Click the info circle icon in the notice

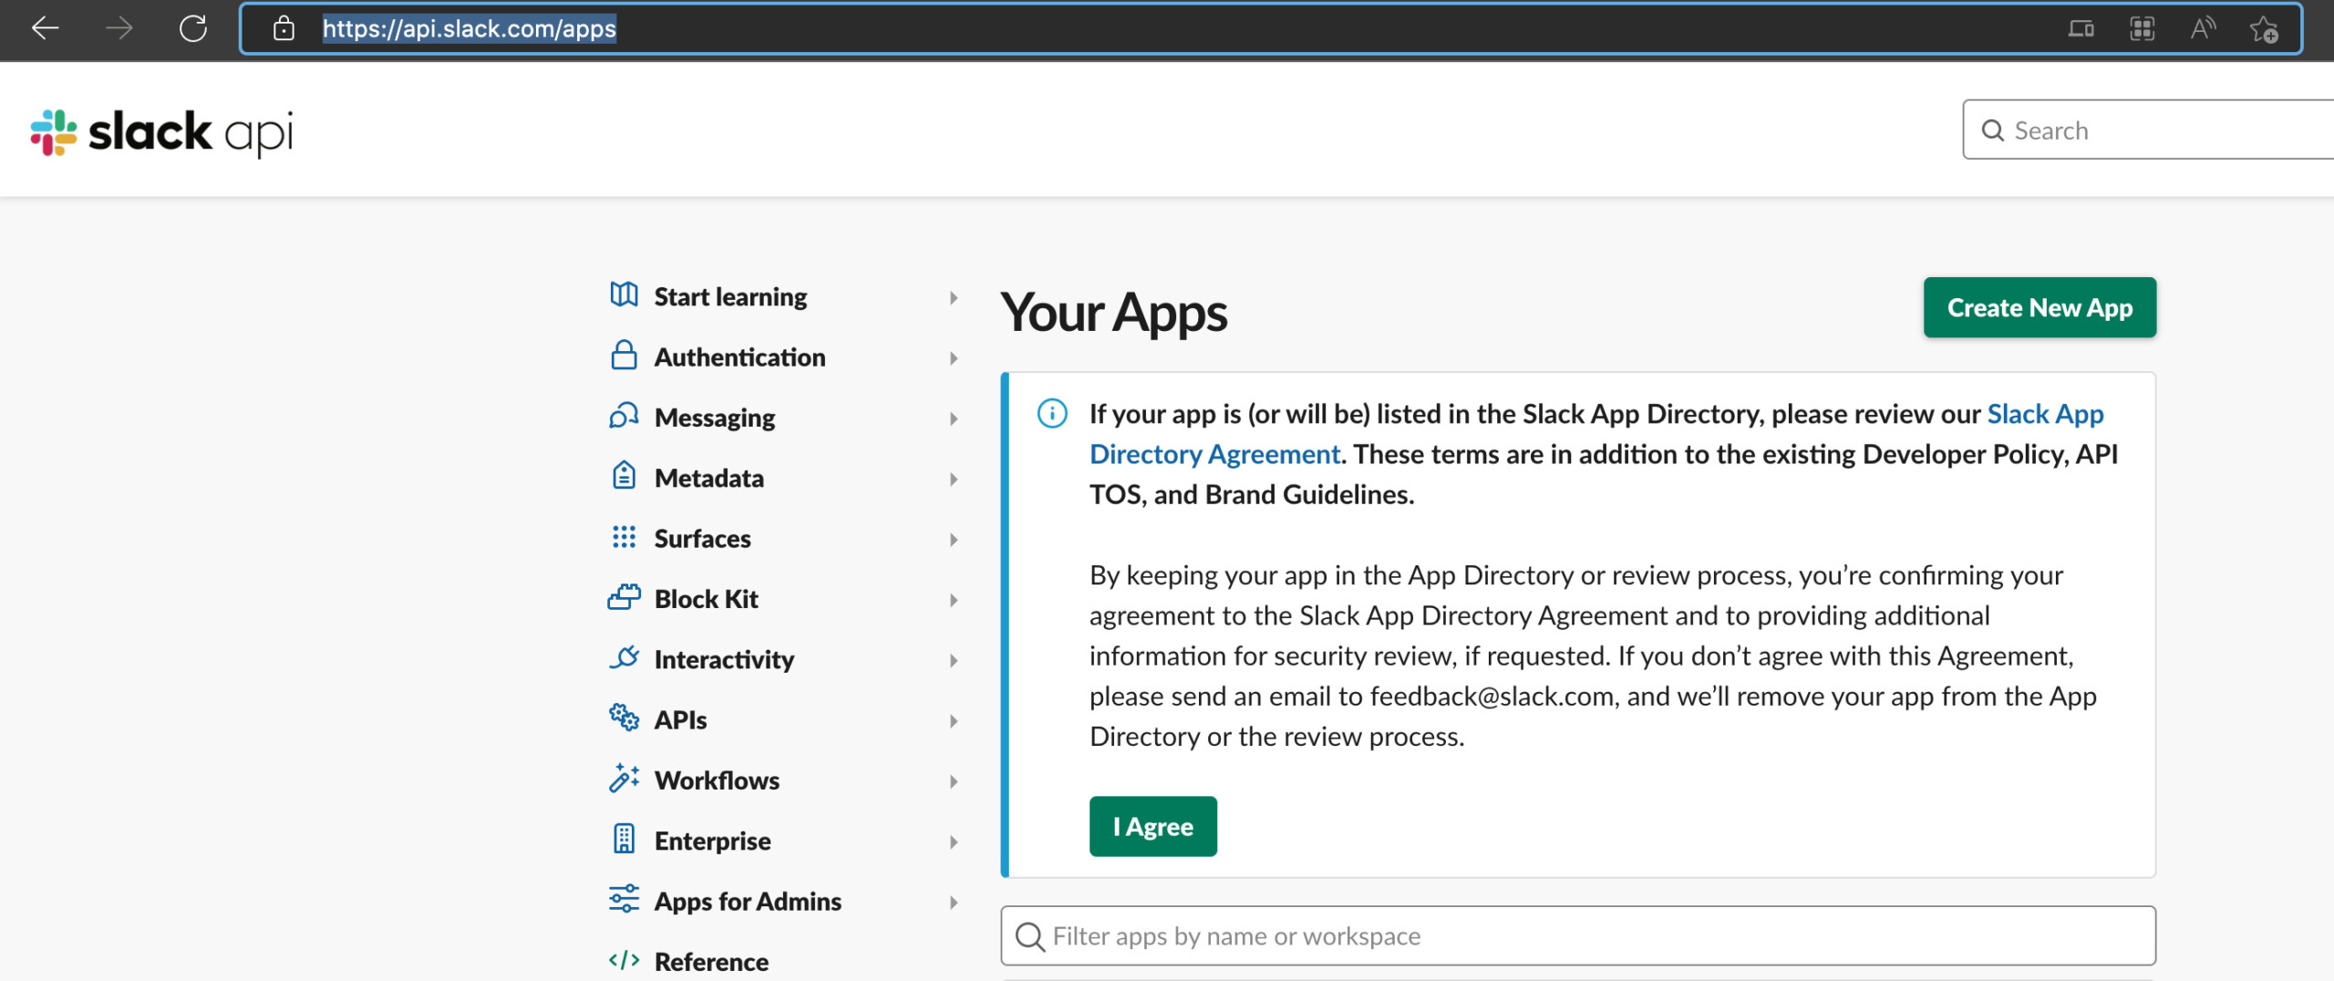[1052, 414]
